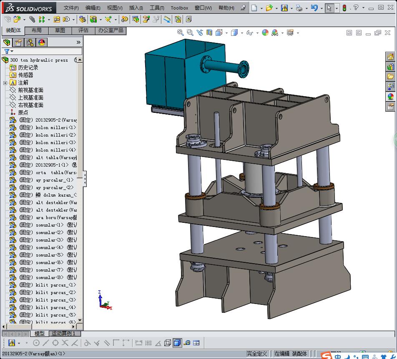Switch to the 运动算例 1 tab
This screenshot has height=359, width=397.
(x=63, y=334)
